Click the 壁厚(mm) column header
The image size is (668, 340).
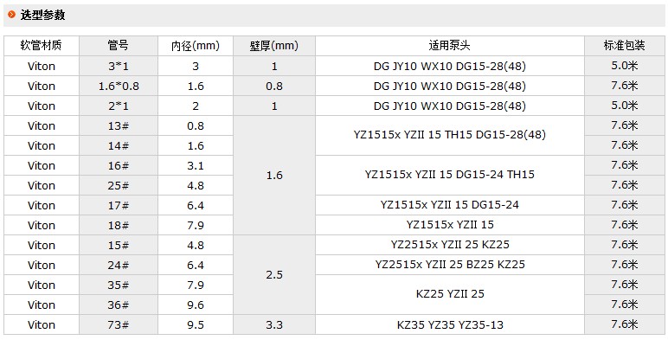point(274,46)
